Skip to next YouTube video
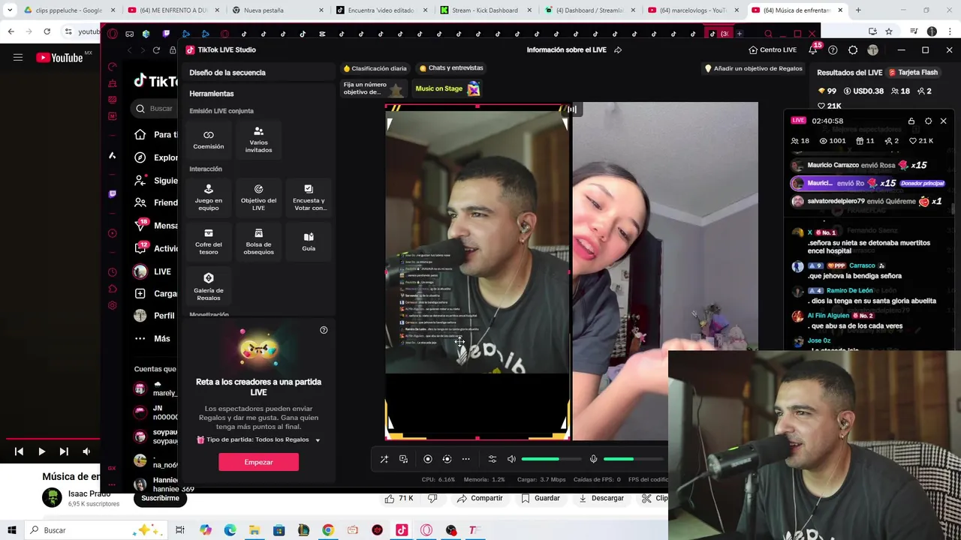 pos(64,451)
